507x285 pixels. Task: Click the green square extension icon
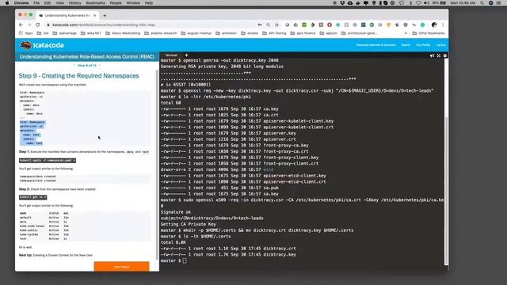click(x=304, y=25)
